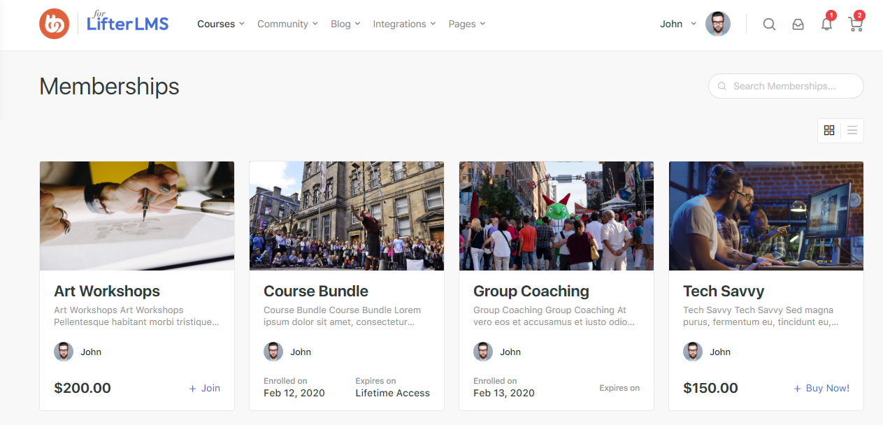Open the messages inbox icon
The height and width of the screenshot is (425, 883).
(x=798, y=24)
